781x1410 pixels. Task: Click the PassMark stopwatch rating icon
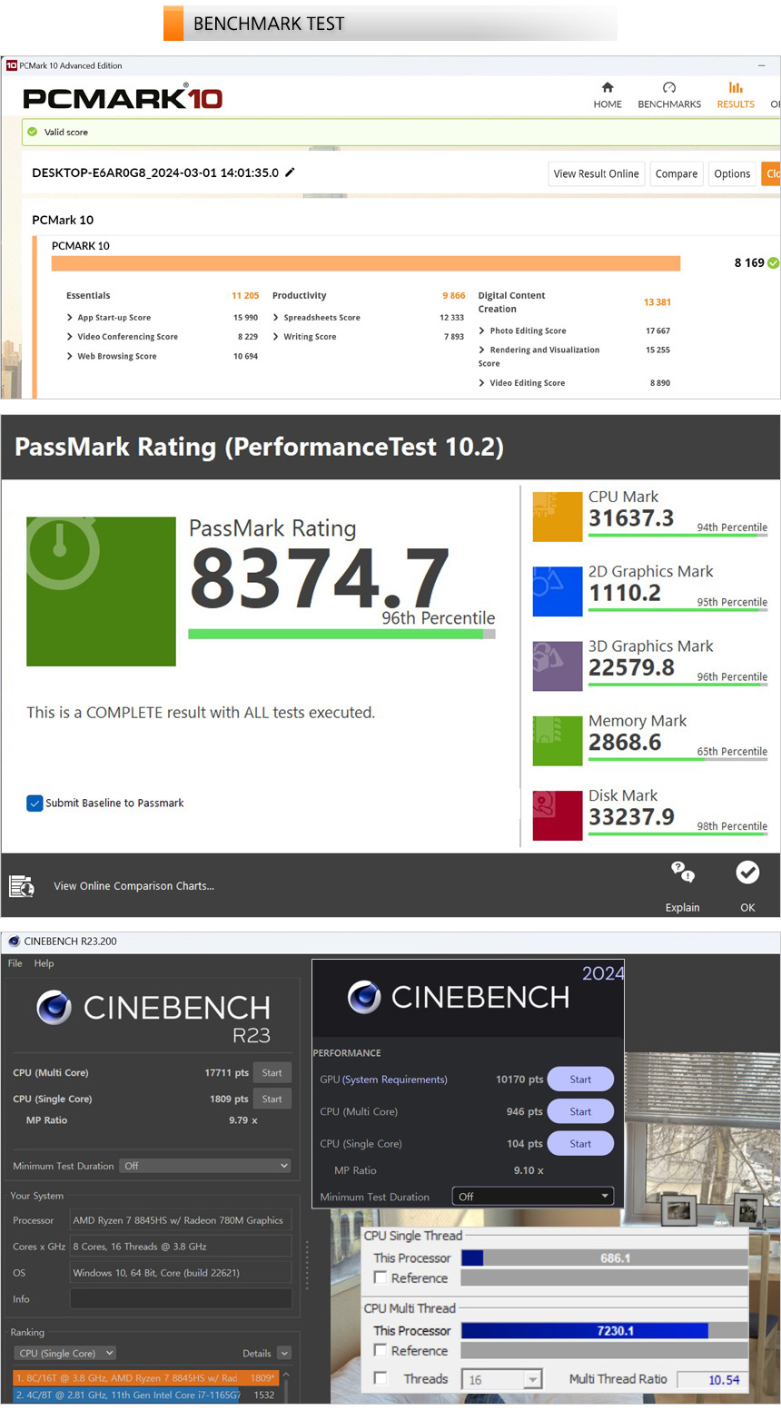click(101, 591)
